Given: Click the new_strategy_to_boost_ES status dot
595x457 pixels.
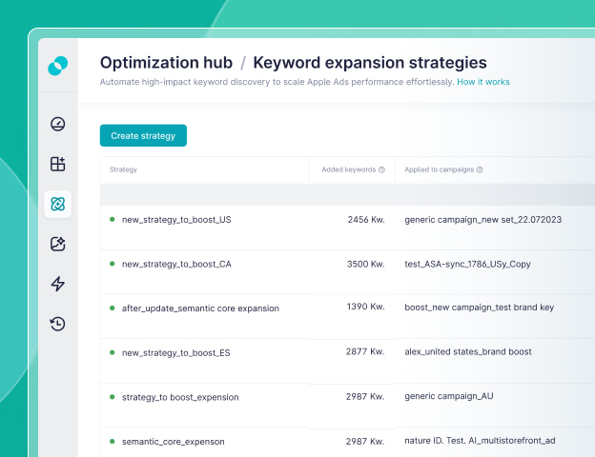Looking at the screenshot, I should pyautogui.click(x=112, y=352).
